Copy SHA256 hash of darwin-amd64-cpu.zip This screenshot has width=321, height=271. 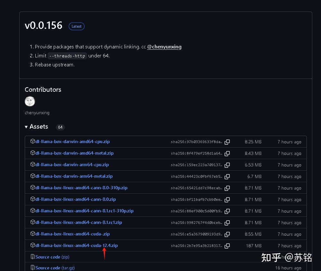(227, 142)
